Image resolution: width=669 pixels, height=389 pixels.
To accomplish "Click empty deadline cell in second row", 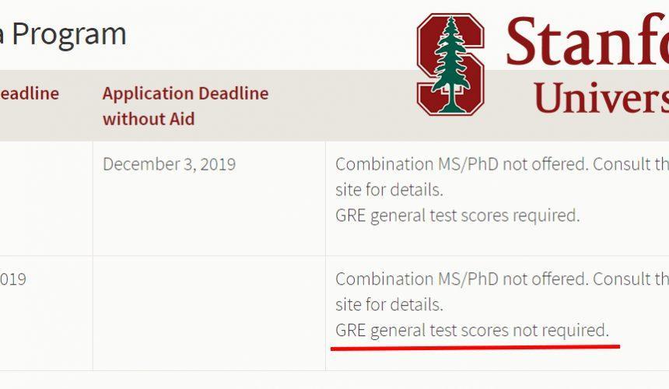I will [209, 313].
